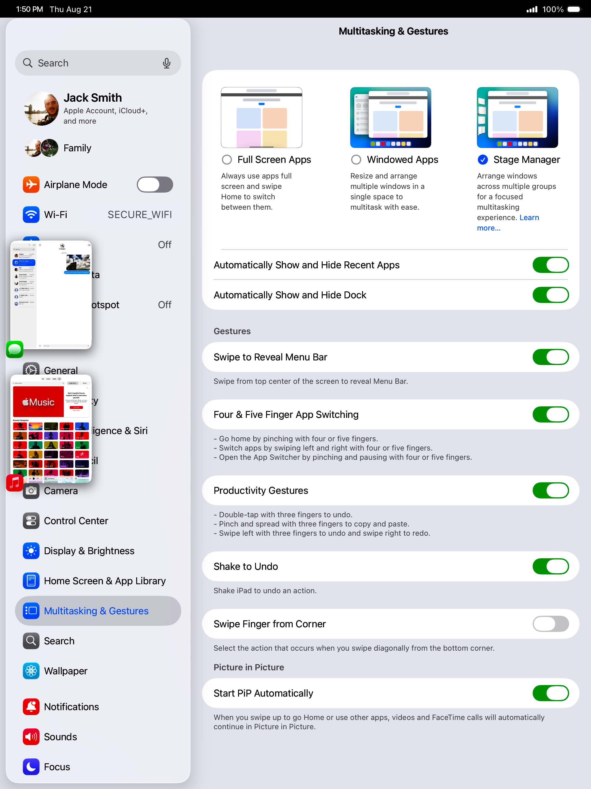Open Home Screen & App Library settings
The width and height of the screenshot is (591, 789).
click(x=98, y=581)
